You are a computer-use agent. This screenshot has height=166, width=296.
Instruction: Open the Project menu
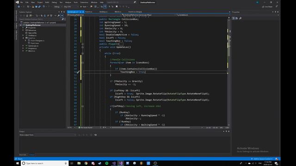pos(40,2)
